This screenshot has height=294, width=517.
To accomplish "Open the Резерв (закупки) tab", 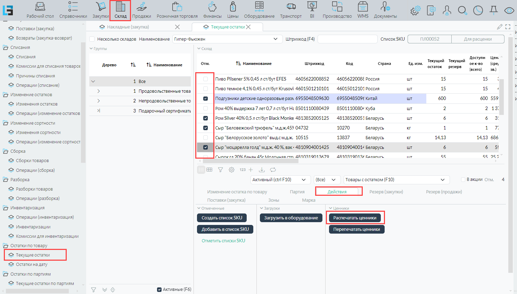I will point(386,192).
